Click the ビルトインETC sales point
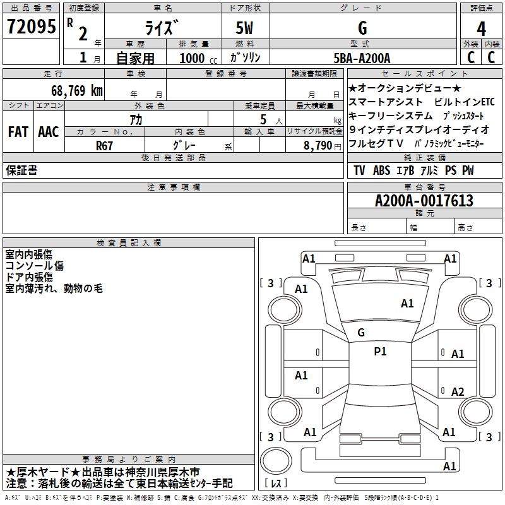The image size is (505, 505). (x=464, y=102)
